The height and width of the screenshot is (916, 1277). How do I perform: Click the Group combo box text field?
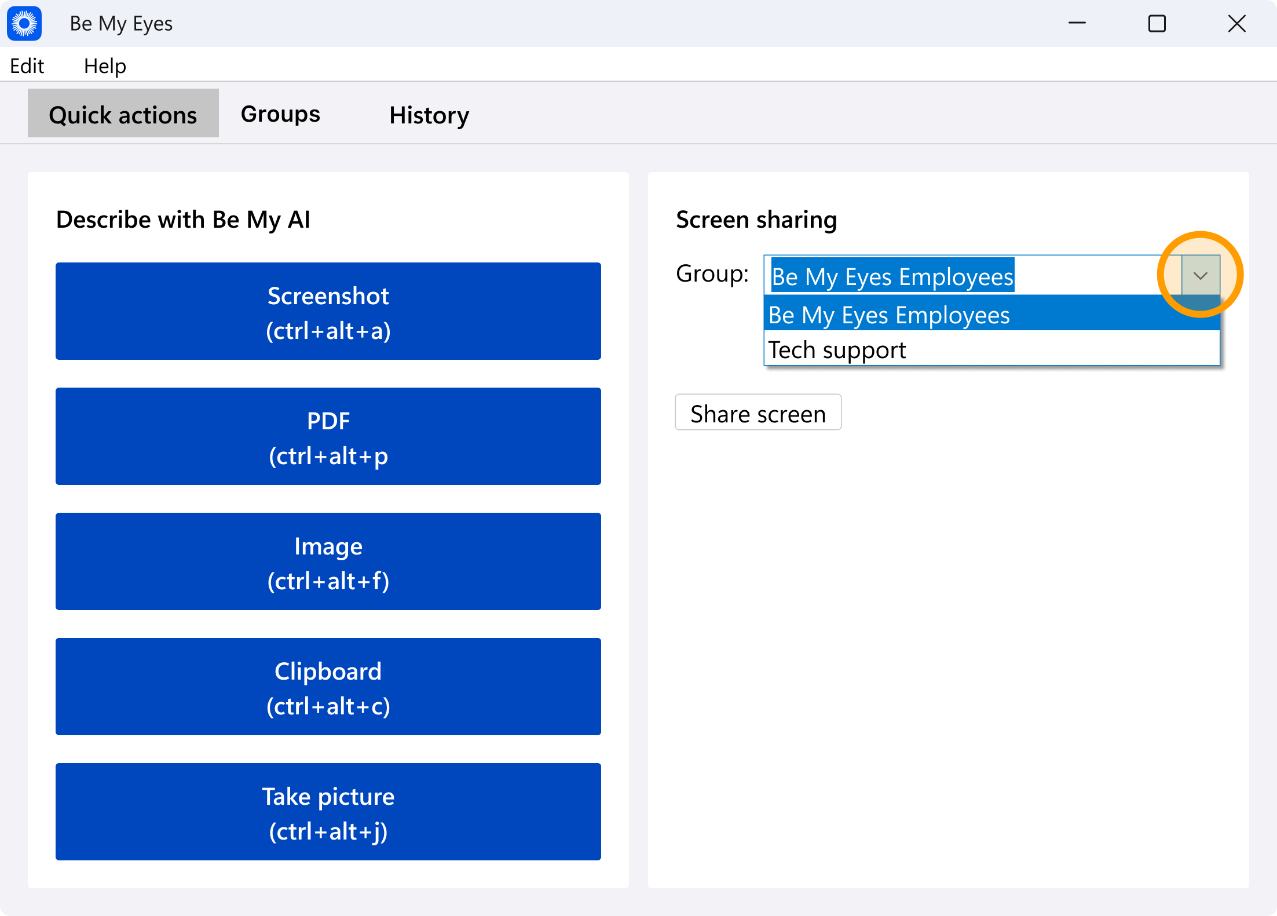(x=973, y=276)
